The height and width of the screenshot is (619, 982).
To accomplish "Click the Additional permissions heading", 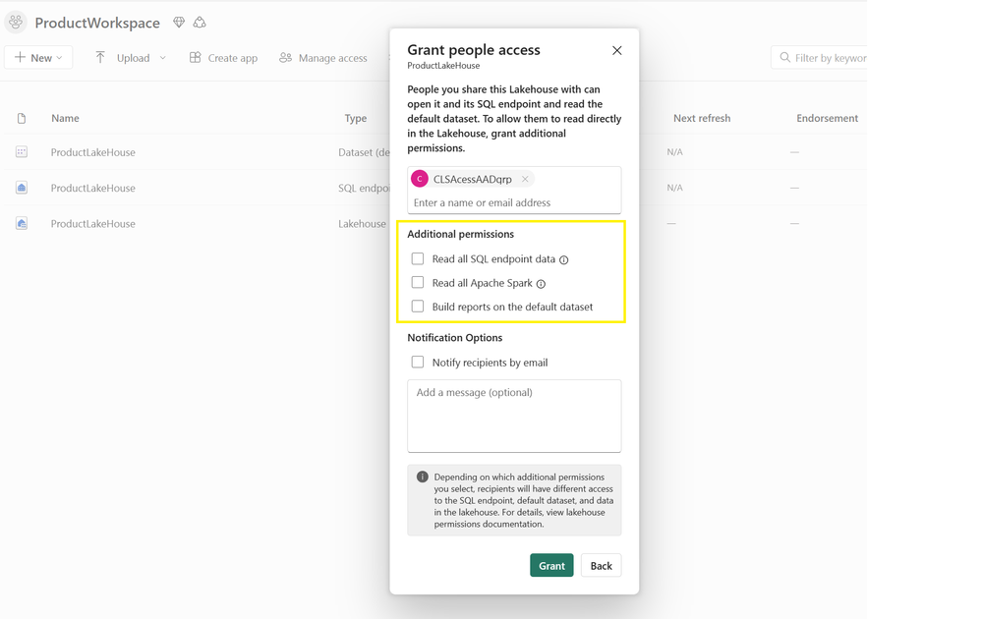I will tap(460, 234).
